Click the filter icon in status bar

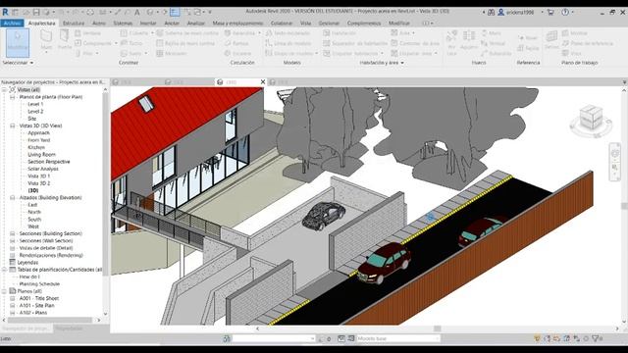coord(596,338)
